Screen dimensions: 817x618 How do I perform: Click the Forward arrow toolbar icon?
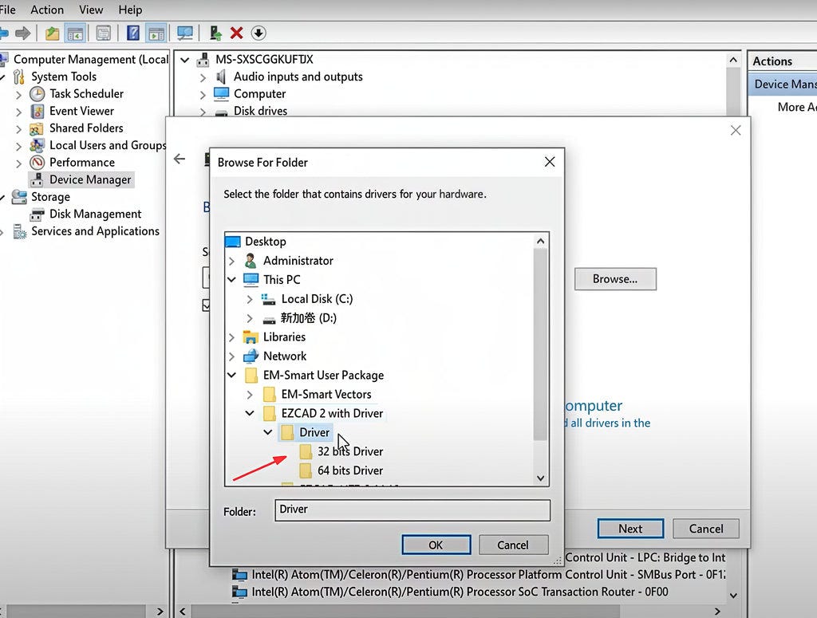[x=23, y=33]
